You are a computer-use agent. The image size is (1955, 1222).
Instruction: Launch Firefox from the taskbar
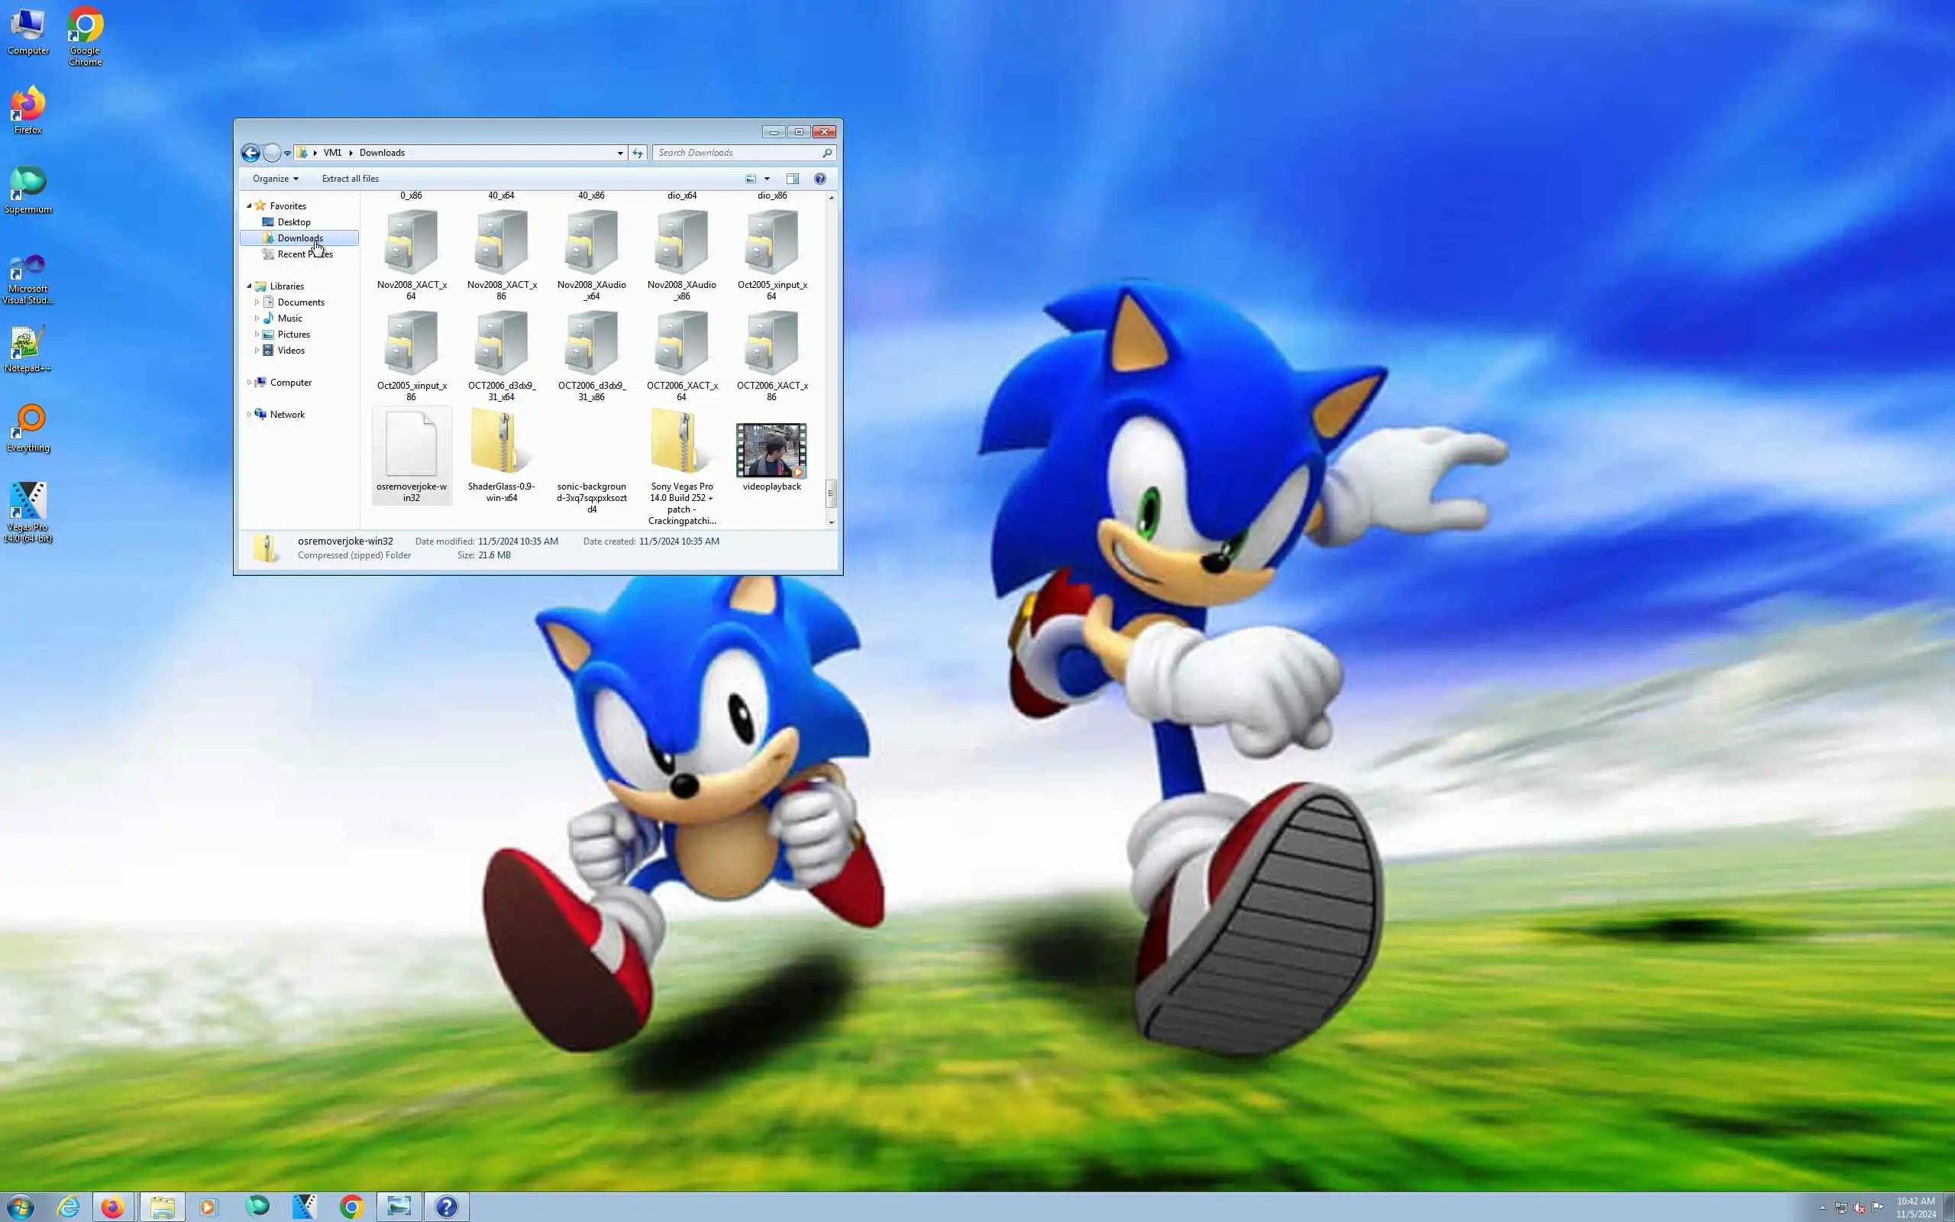click(112, 1207)
